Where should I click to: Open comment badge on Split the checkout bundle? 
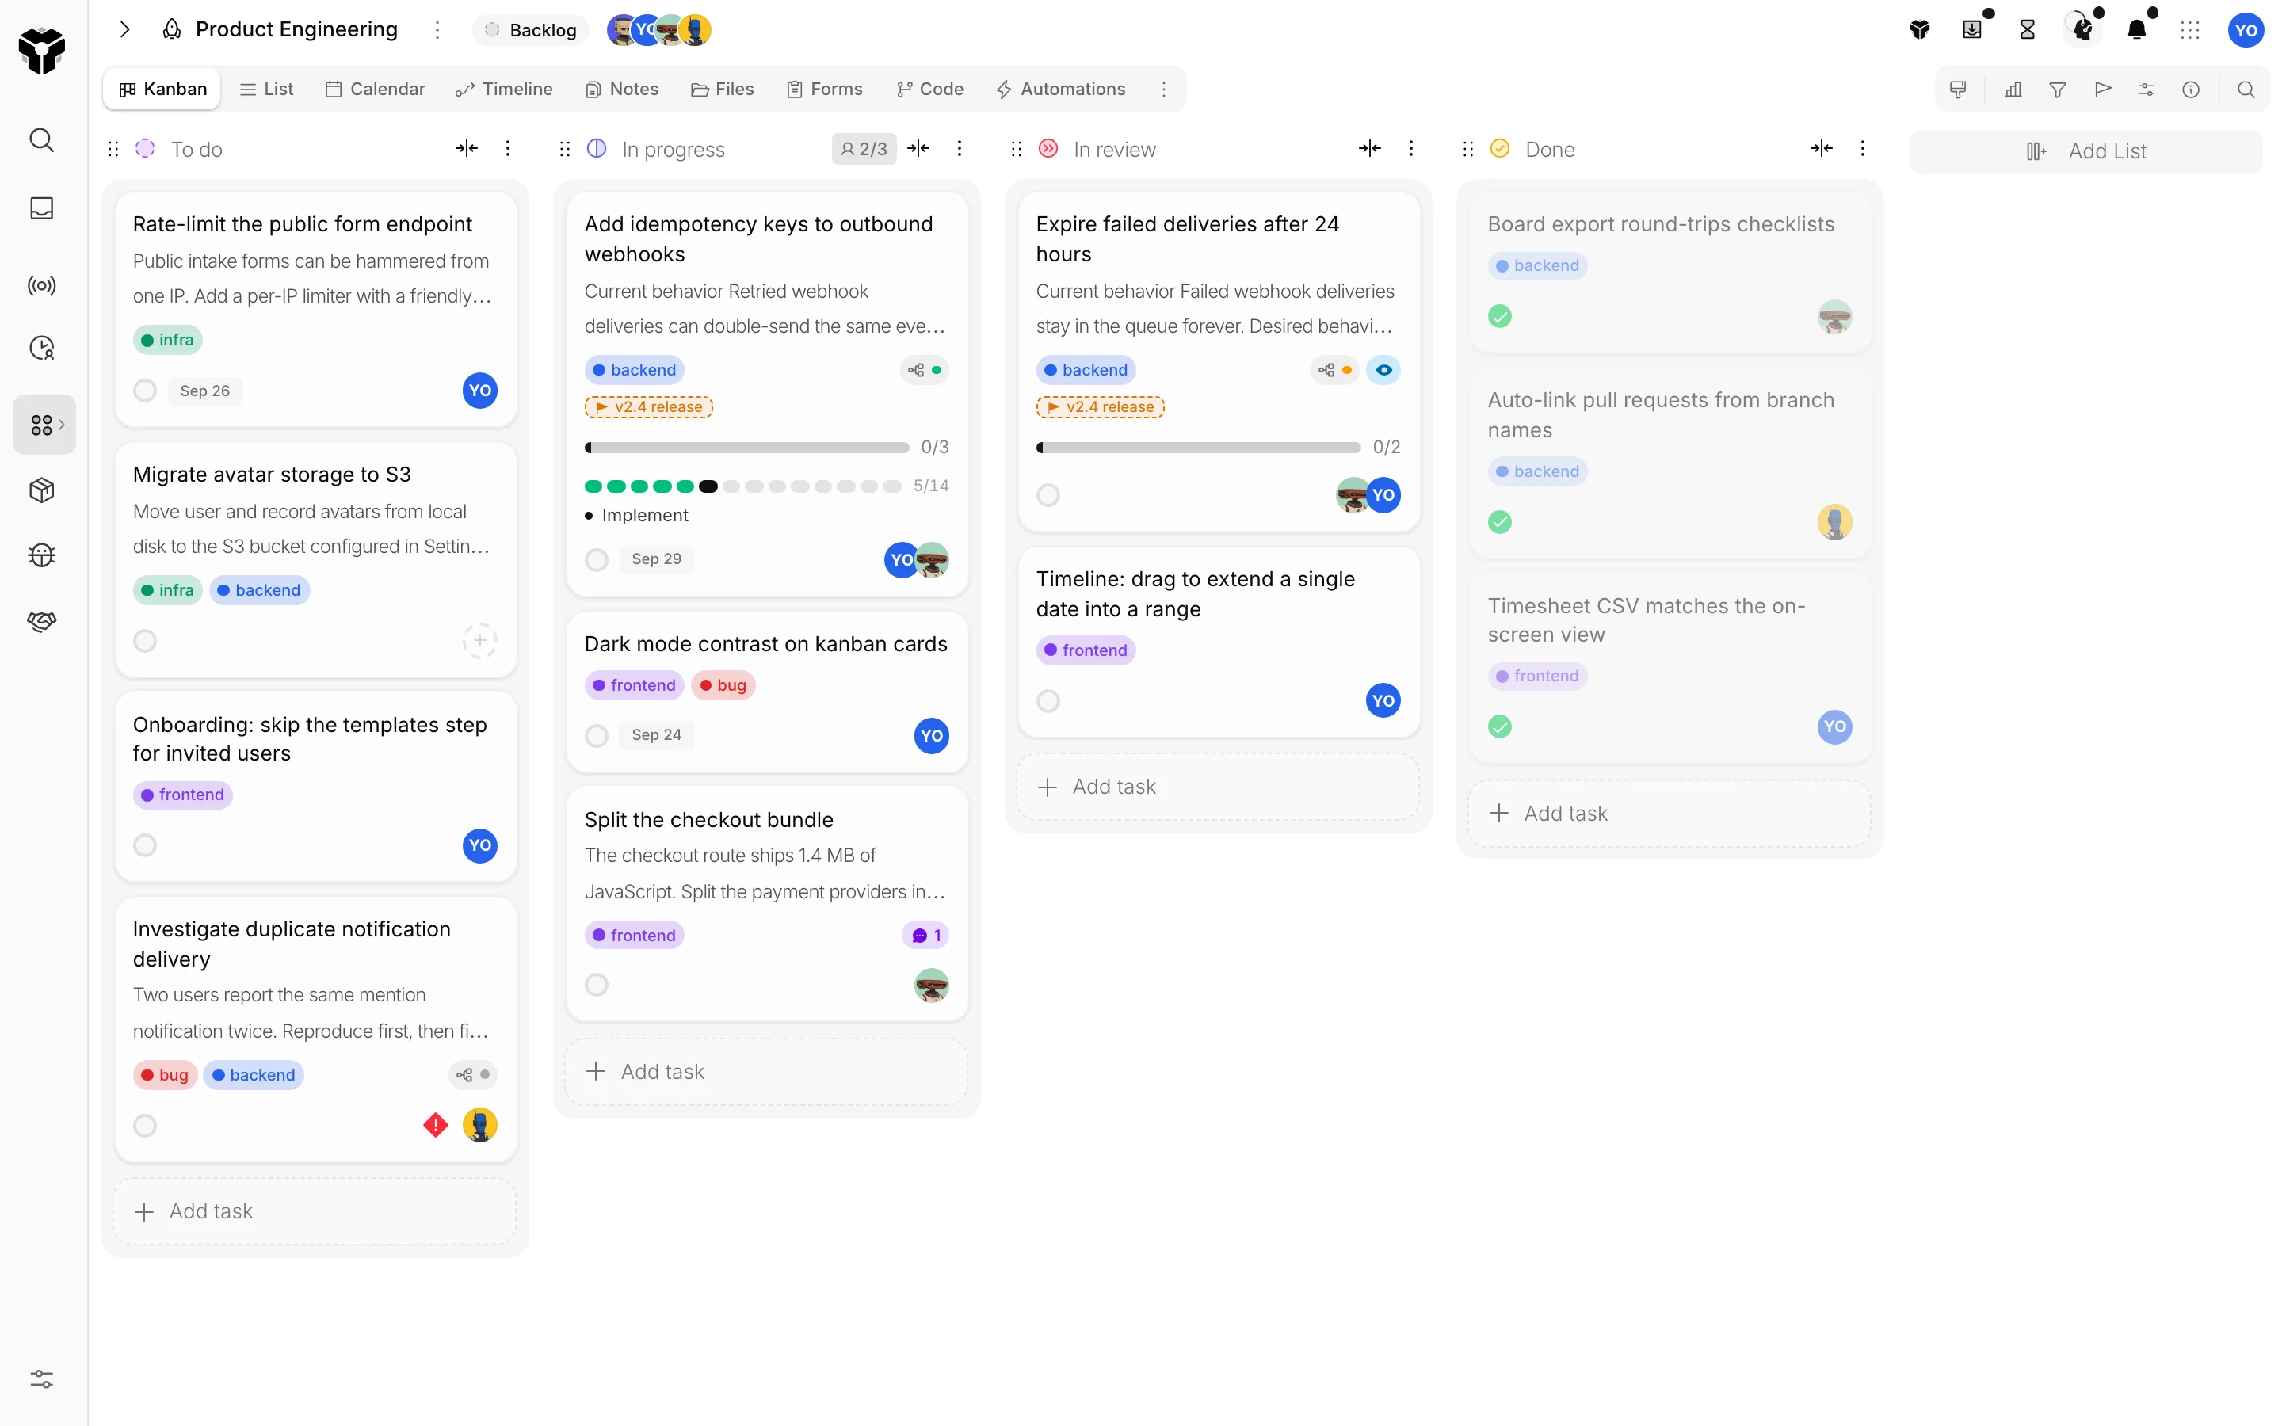pos(926,936)
